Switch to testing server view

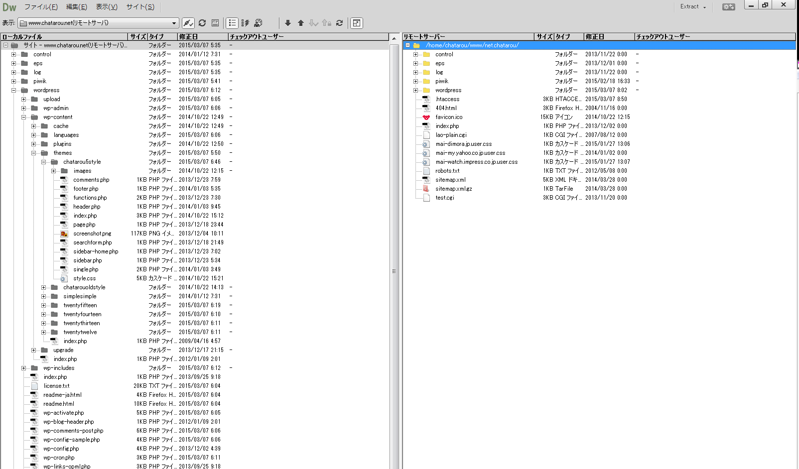click(245, 23)
